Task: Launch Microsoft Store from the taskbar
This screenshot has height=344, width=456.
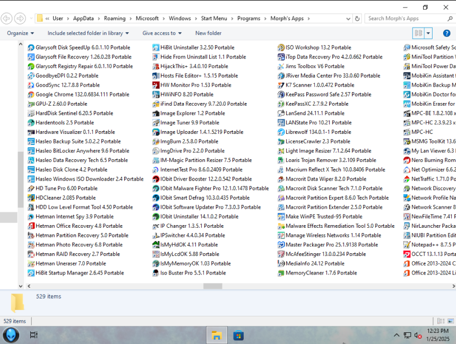Action: [x=238, y=336]
